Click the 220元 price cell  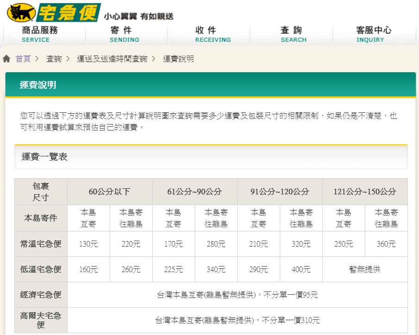pos(131,244)
